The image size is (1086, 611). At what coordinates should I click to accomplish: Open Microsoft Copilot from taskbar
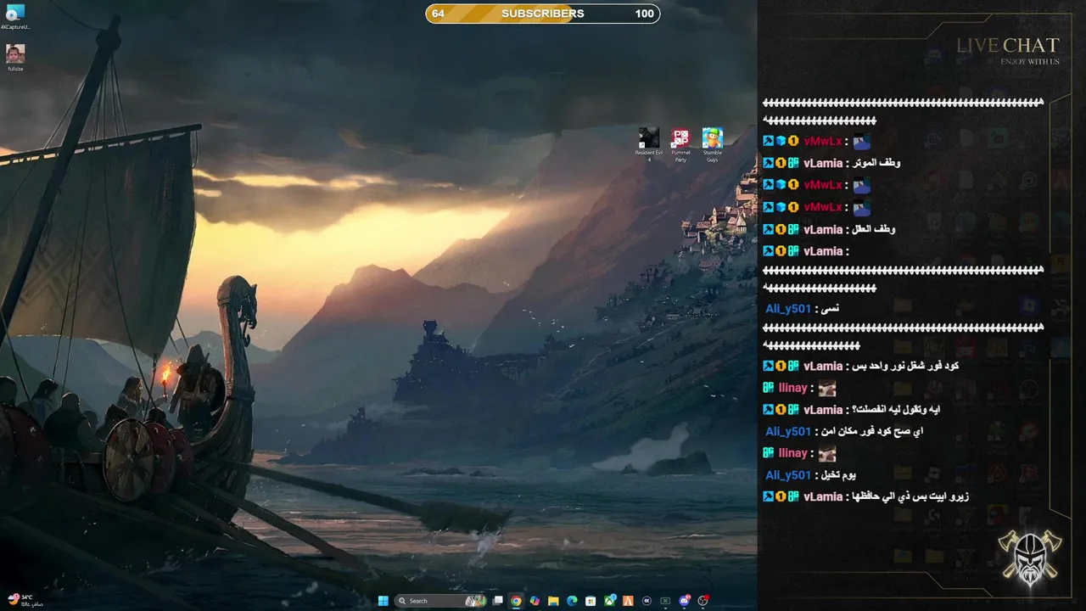[535, 601]
